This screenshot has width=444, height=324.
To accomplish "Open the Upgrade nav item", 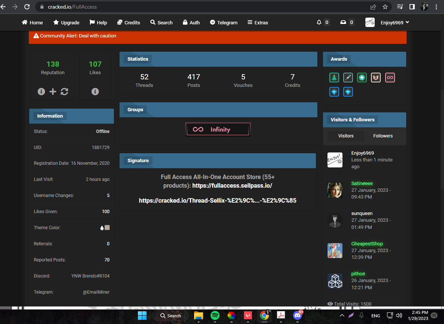I will coord(66,22).
